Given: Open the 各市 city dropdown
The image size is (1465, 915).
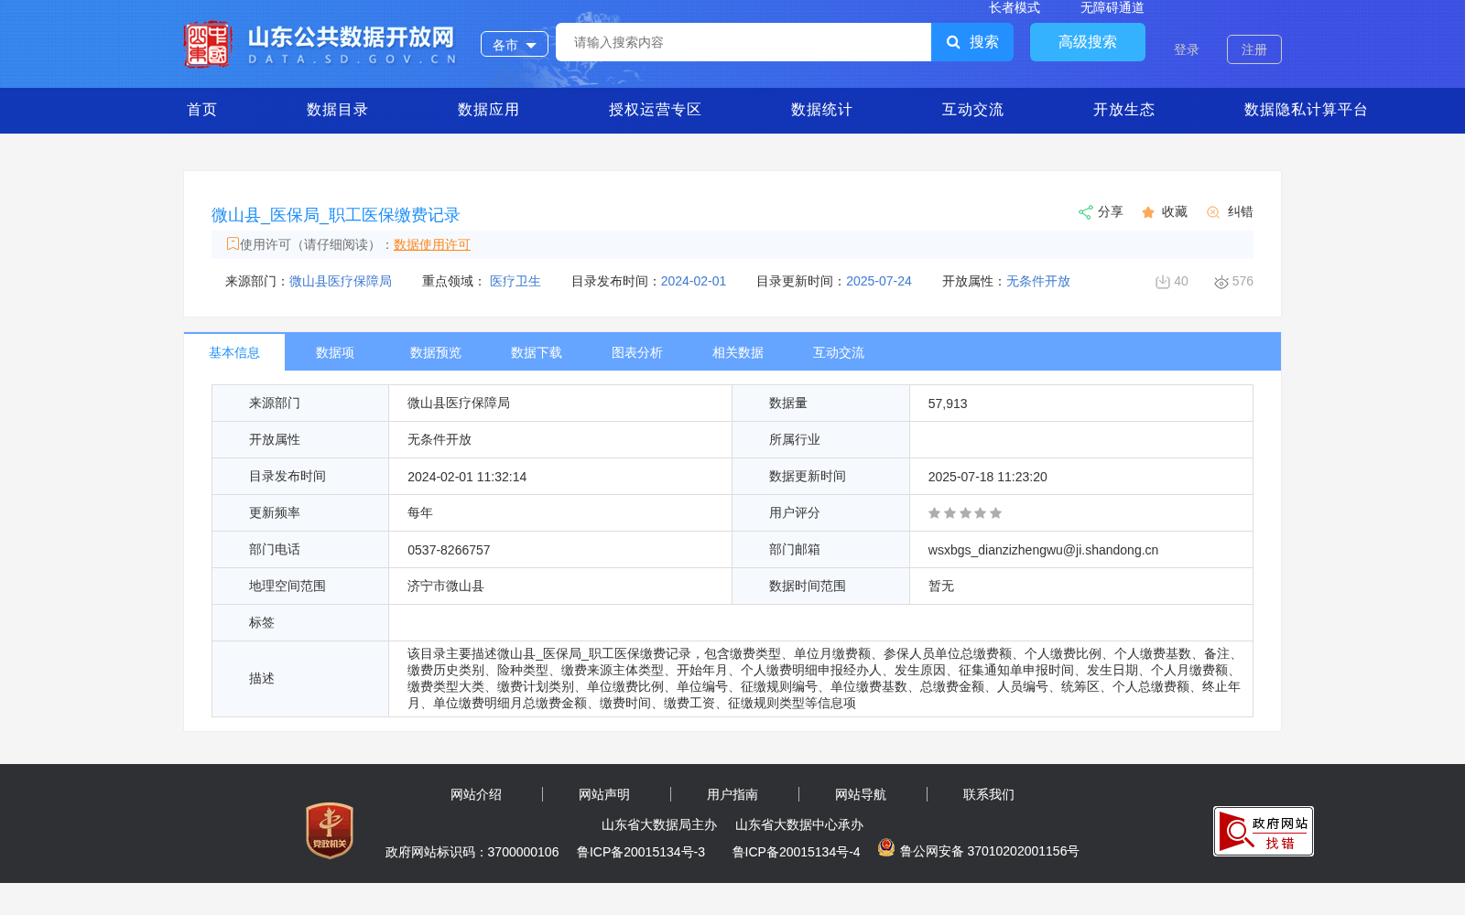Looking at the screenshot, I should tap(515, 44).
